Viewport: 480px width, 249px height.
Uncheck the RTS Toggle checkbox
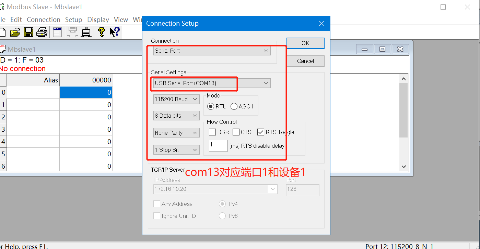261,132
